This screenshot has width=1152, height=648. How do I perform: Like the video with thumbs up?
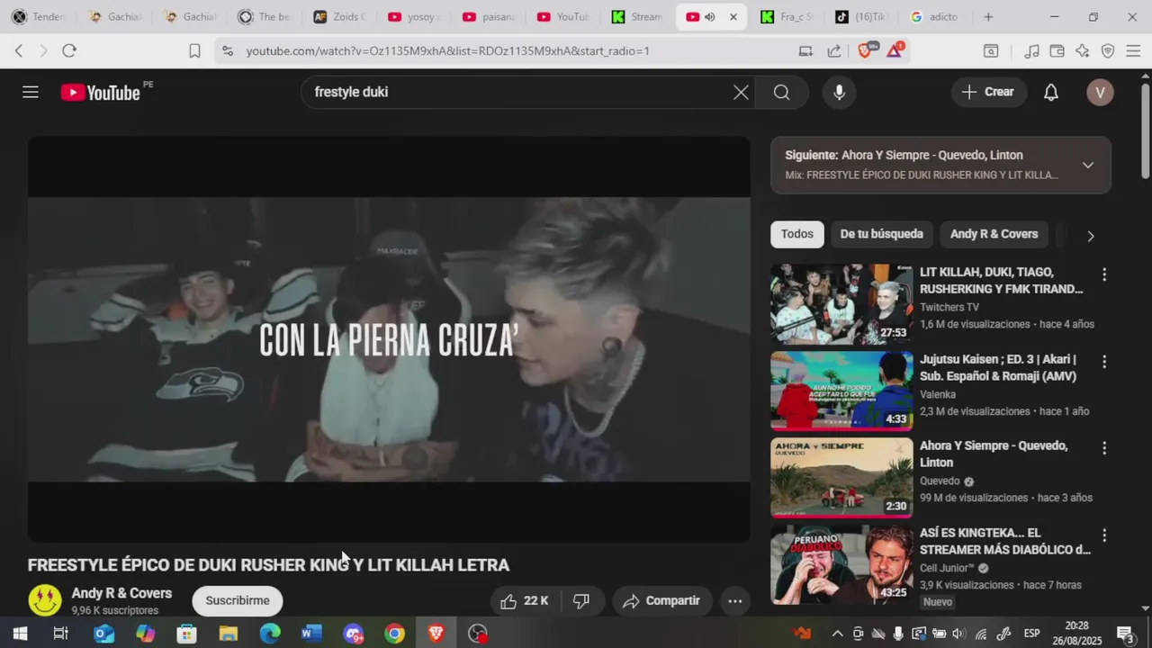pyautogui.click(x=524, y=600)
